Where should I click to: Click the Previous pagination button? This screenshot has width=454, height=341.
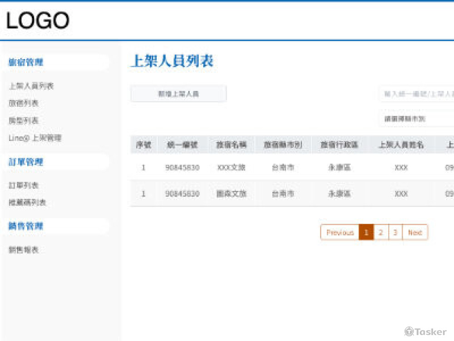coord(340,232)
